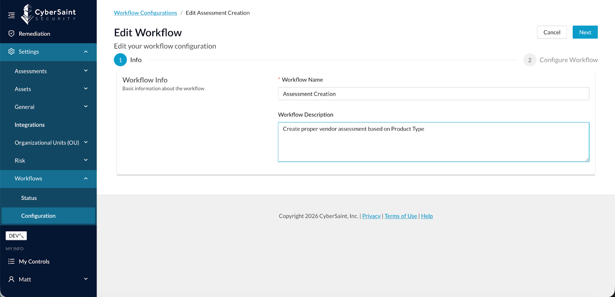Click the My Controls list icon
This screenshot has height=297, width=615.
(12, 261)
